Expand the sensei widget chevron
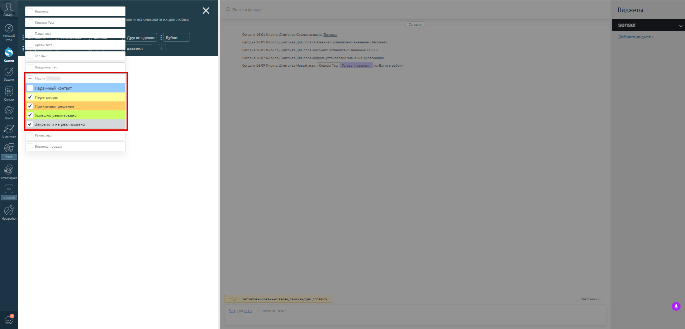 681,26
